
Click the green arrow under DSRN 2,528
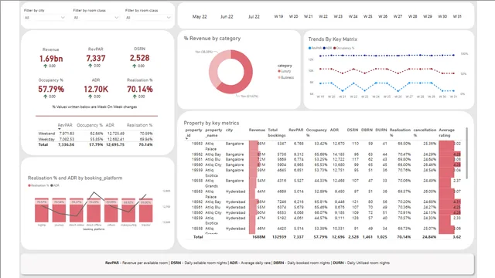[x=135, y=66]
